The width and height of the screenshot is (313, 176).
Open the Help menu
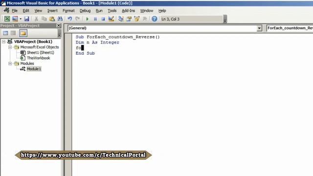tap(162, 11)
